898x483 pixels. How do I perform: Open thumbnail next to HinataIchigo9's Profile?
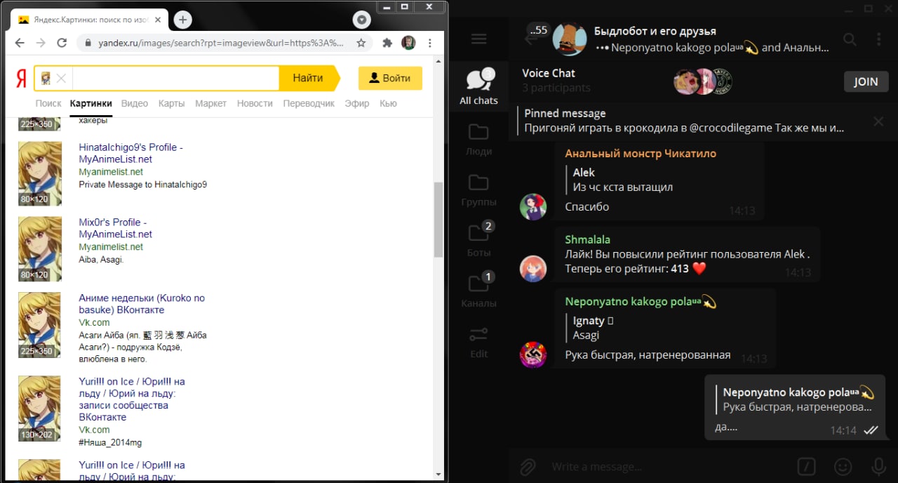point(40,173)
